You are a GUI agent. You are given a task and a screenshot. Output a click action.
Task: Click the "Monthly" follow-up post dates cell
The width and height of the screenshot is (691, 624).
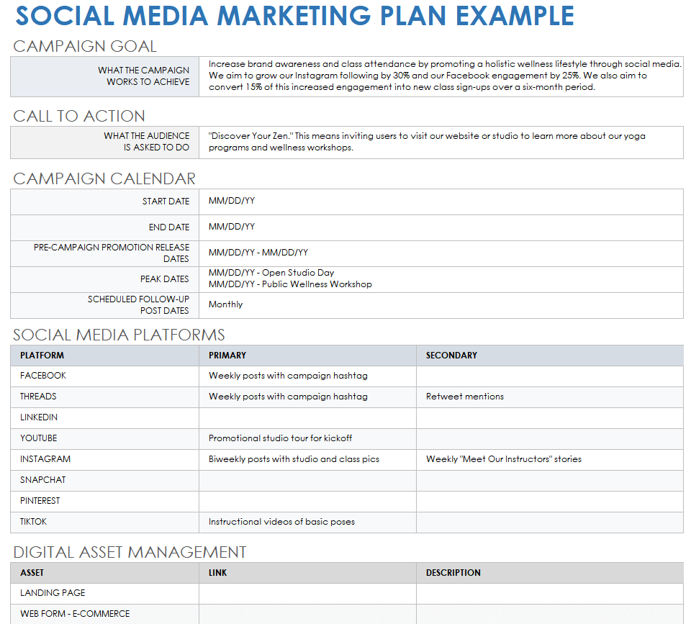pyautogui.click(x=441, y=305)
